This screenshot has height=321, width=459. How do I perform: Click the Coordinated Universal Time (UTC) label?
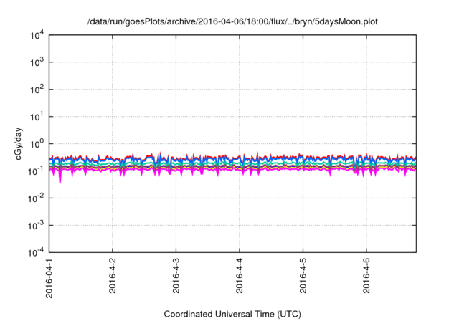232,314
